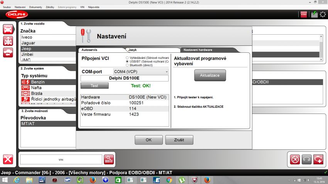Open uTorrent from taskbar
Image resolution: width=328 pixels, height=184 pixels.
click(x=182, y=180)
